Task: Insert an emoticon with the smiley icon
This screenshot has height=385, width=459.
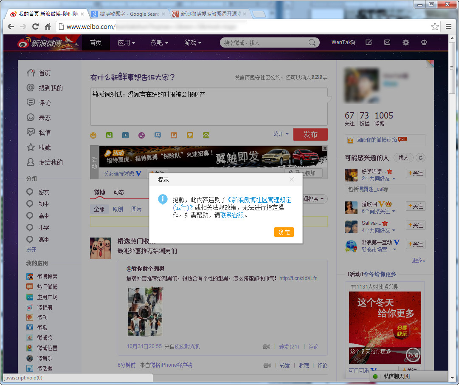Action: click(93, 135)
